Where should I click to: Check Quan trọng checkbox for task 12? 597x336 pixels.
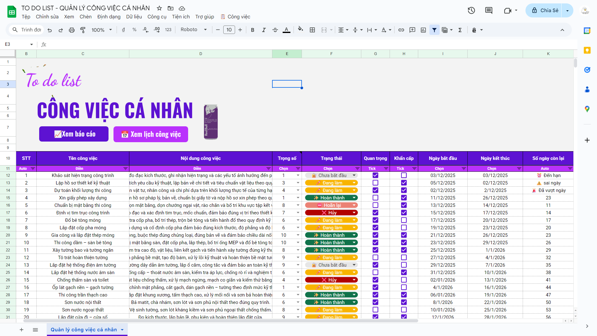coord(375,258)
